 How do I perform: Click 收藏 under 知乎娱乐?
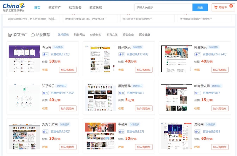45,108
